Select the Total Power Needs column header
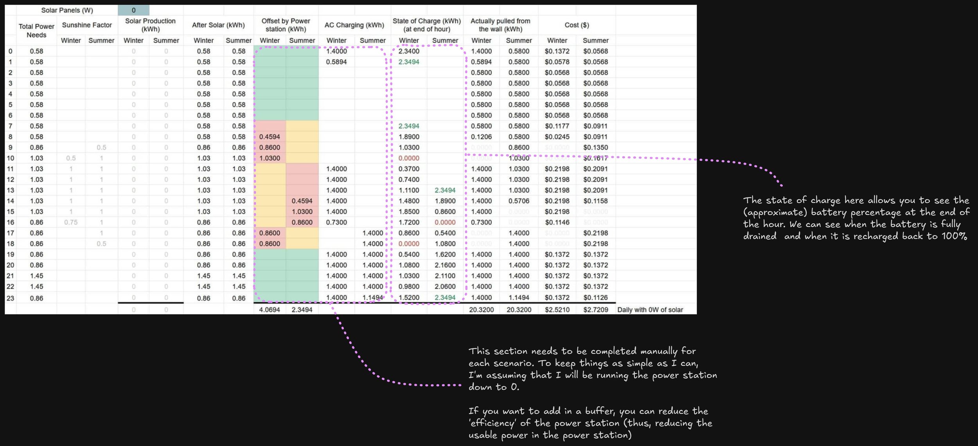The height and width of the screenshot is (446, 978). point(36,30)
